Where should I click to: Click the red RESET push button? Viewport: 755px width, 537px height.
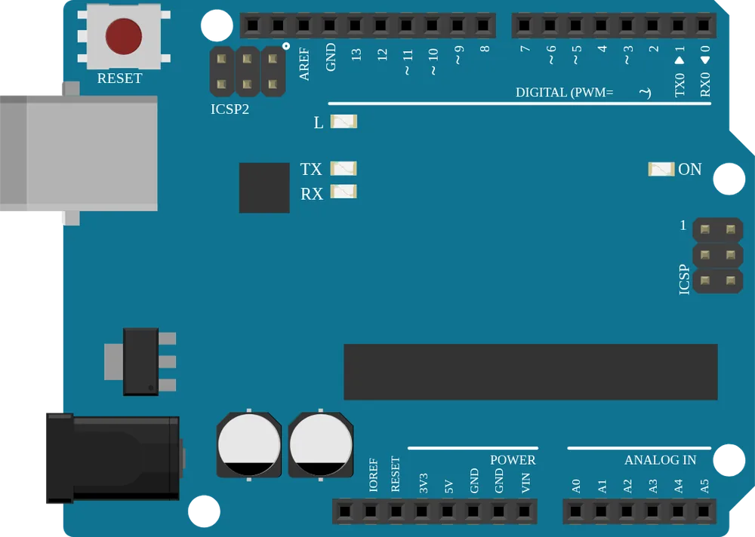tap(124, 36)
